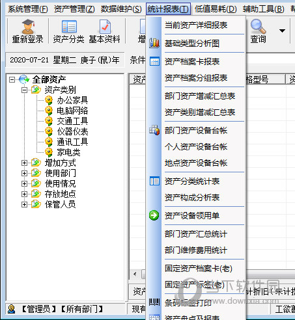Click bar chart icon beside 基础类型分析图
295x320 pixels.
(x=154, y=43)
